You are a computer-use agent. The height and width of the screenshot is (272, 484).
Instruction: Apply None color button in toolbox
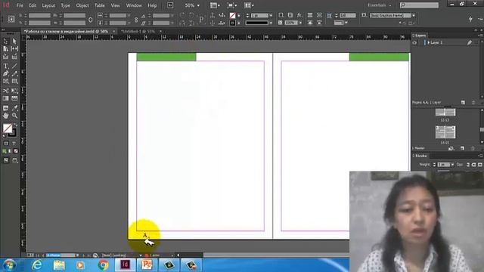(16, 151)
